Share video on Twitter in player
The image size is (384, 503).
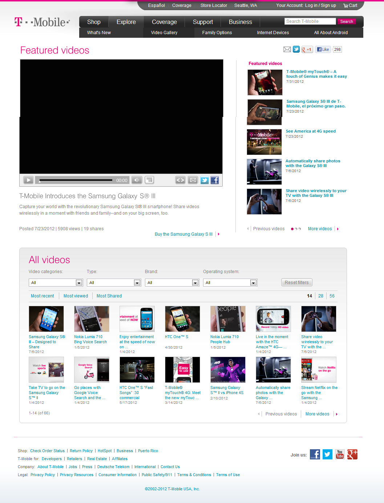[205, 180]
